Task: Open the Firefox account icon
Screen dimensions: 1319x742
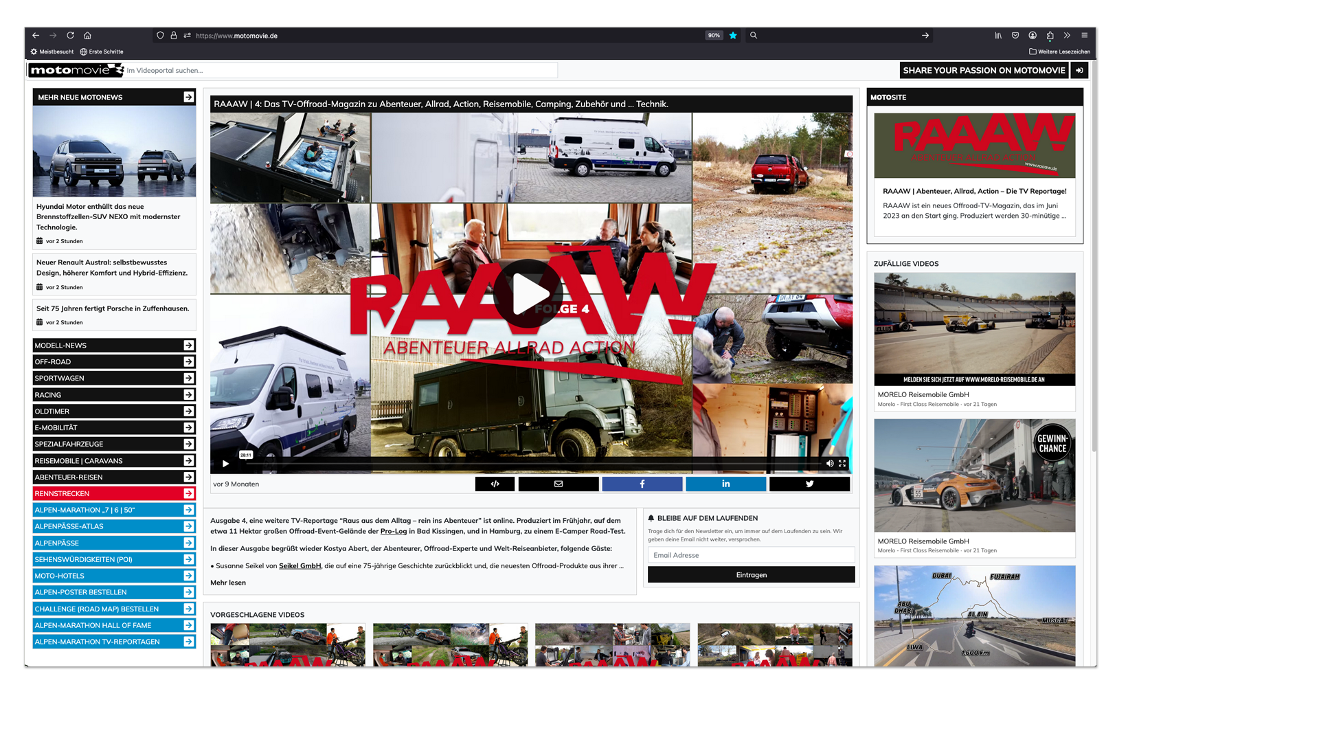Action: point(1033,36)
